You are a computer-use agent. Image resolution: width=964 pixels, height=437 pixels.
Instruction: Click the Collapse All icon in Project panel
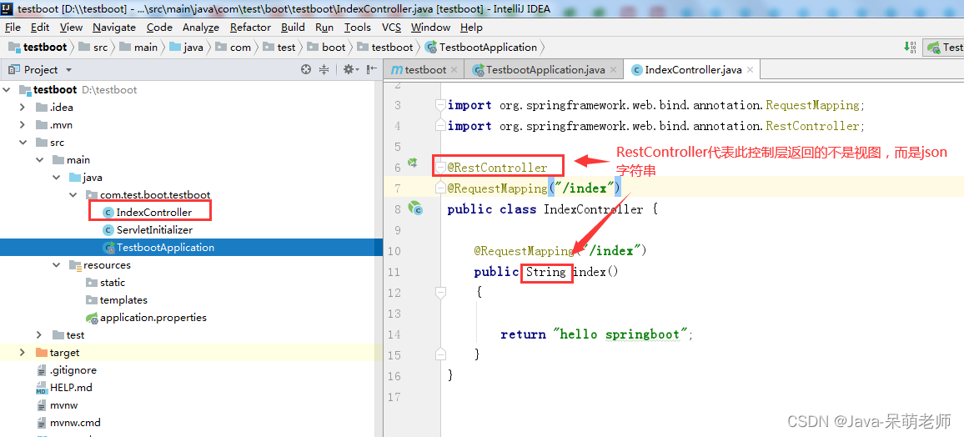point(324,69)
